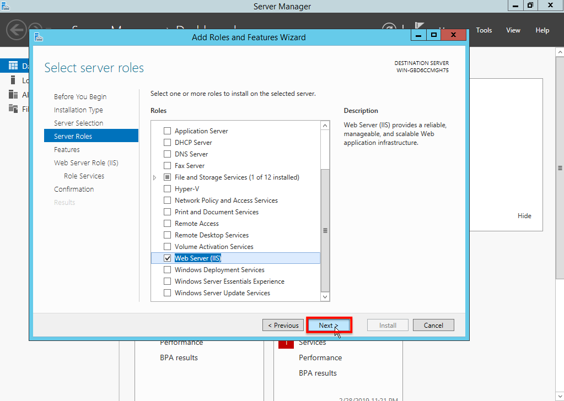The image size is (564, 401).
Task: Click the Next button
Action: [329, 325]
